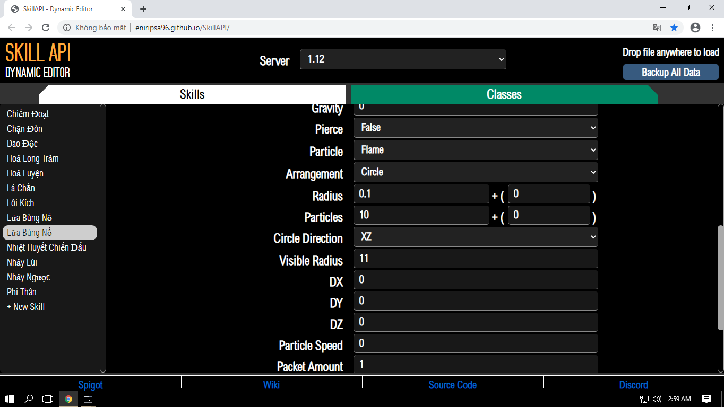The width and height of the screenshot is (724, 407).
Task: Open the Windows notification center
Action: [x=706, y=399]
